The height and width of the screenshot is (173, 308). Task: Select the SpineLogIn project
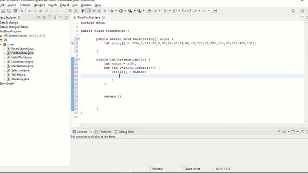(7, 83)
